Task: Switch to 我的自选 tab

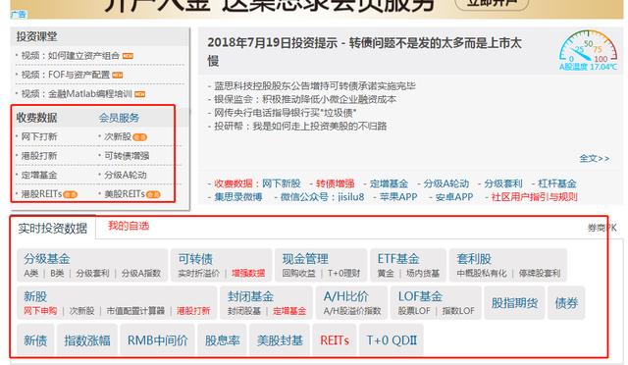Action: coord(129,226)
